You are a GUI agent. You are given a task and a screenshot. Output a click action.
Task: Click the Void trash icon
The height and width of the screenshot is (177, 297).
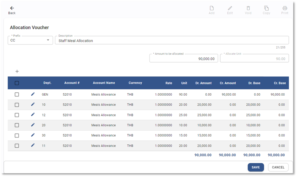[248, 8]
